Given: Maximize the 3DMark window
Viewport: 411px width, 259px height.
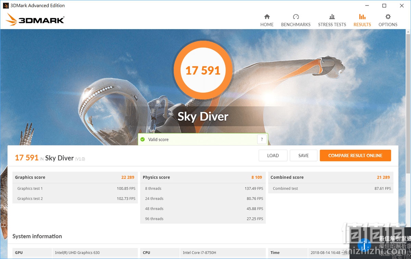Looking at the screenshot, I should 384,5.
